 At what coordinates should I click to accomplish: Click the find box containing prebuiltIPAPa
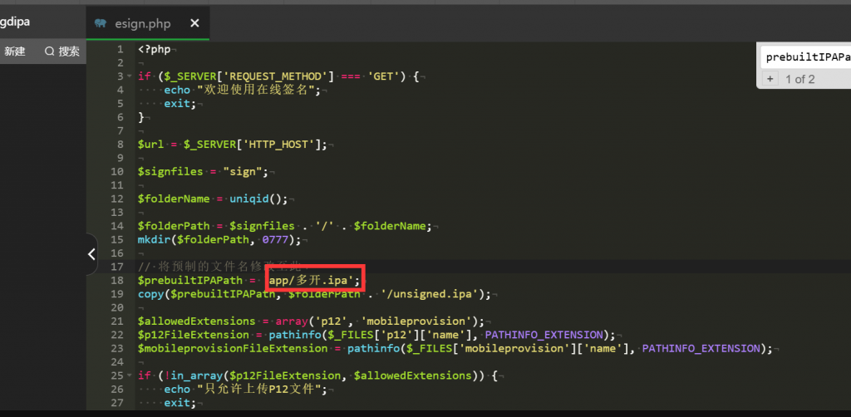[x=806, y=56]
